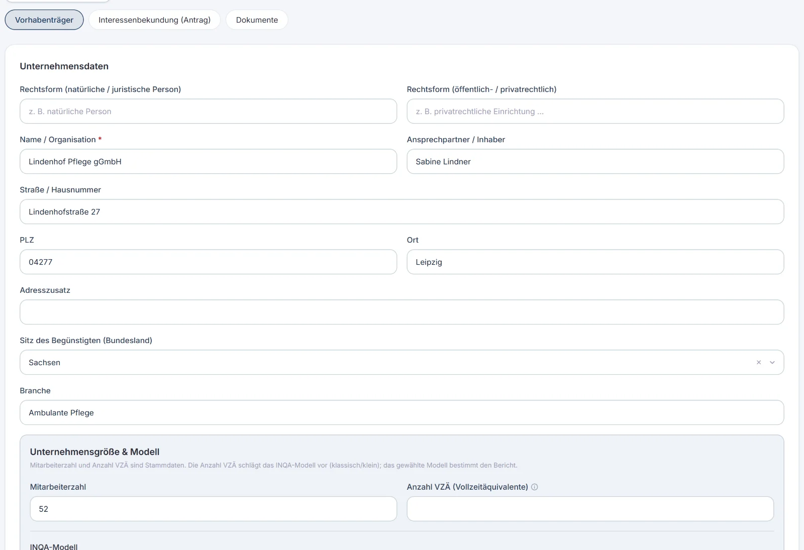Focus the Straße / Hausnummer field
This screenshot has height=550, width=804.
(x=401, y=211)
